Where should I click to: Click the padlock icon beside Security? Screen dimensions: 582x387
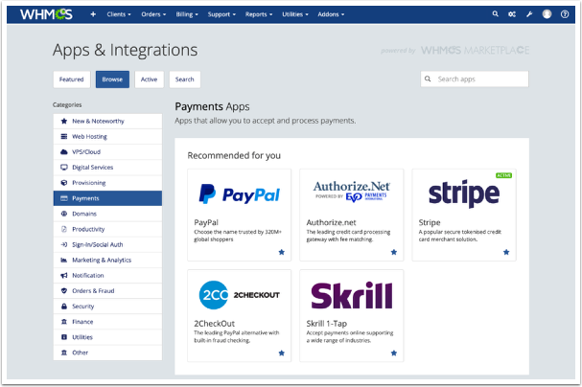click(64, 307)
